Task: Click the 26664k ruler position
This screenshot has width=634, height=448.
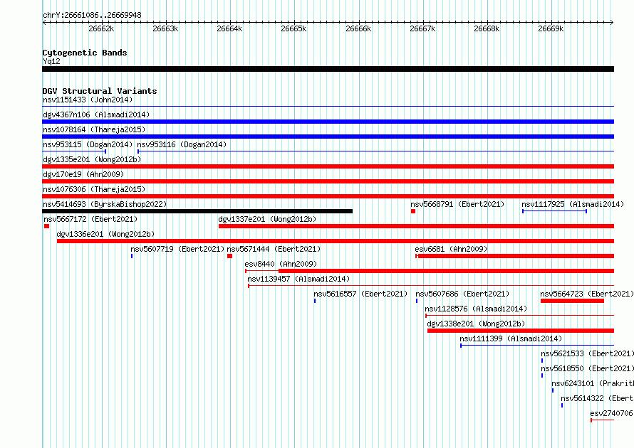Action: click(229, 28)
